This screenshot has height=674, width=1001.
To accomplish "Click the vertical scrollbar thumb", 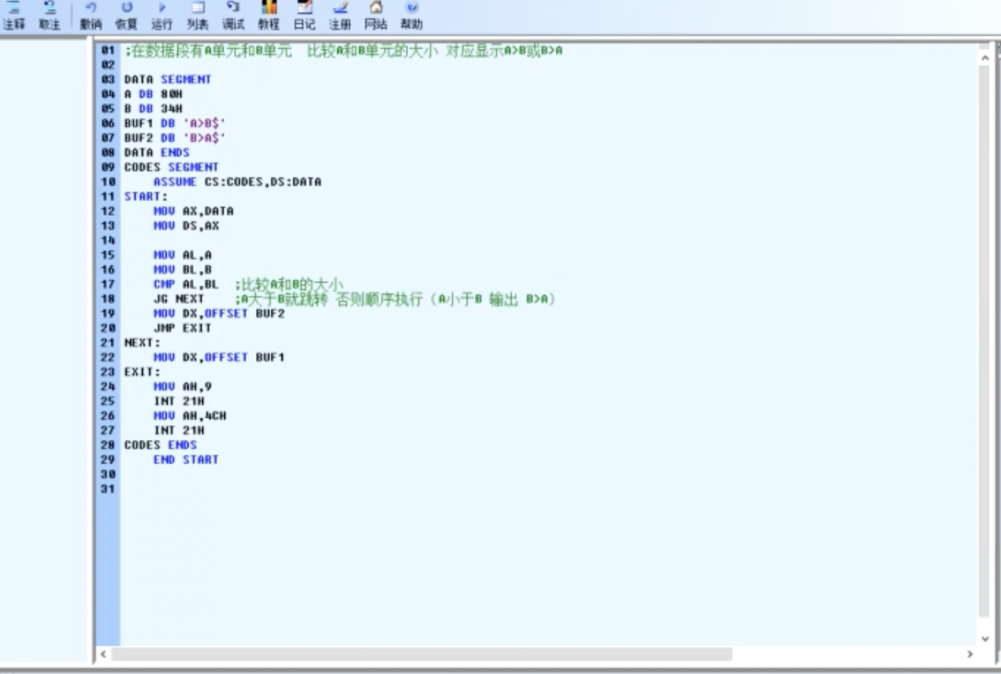I will pos(985,342).
